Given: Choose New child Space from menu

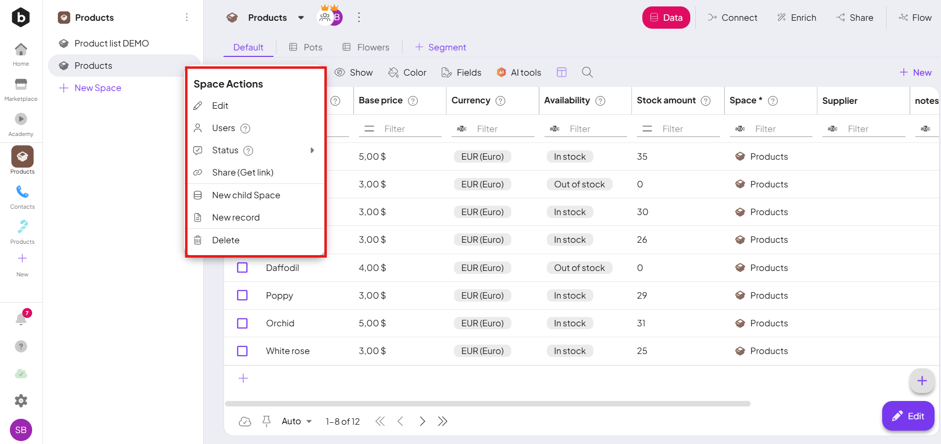Looking at the screenshot, I should click(246, 195).
